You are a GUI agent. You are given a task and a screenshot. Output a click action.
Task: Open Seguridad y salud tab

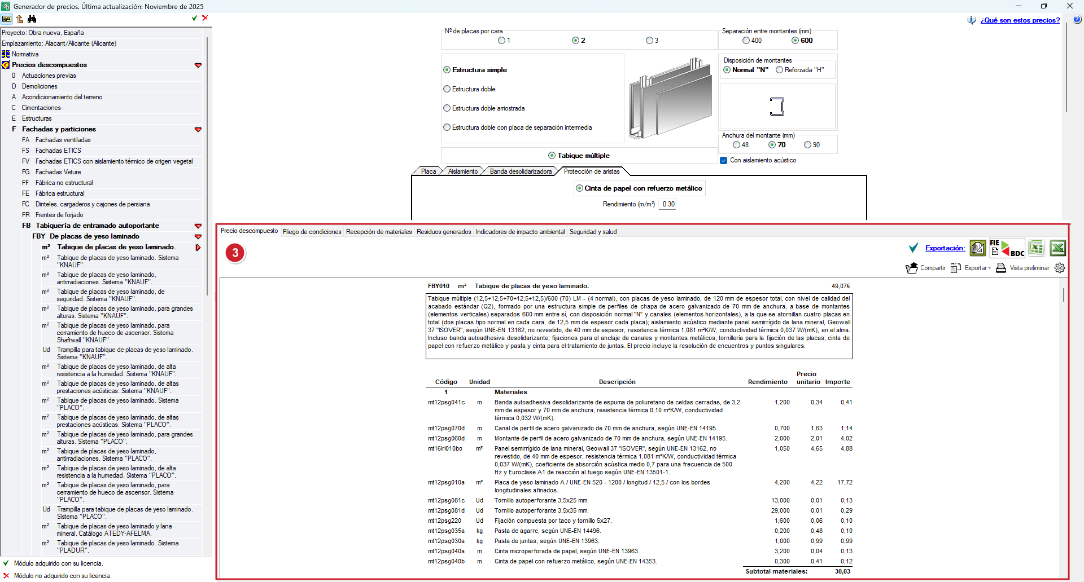click(x=593, y=232)
